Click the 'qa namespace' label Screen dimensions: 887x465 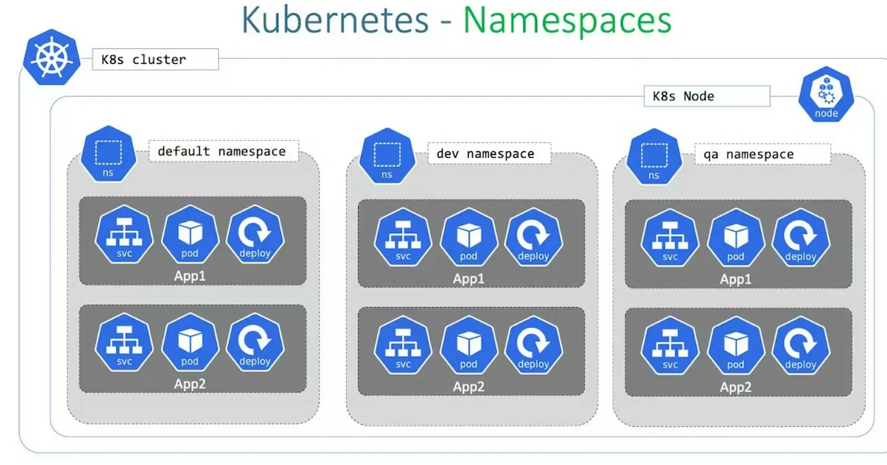point(762,154)
